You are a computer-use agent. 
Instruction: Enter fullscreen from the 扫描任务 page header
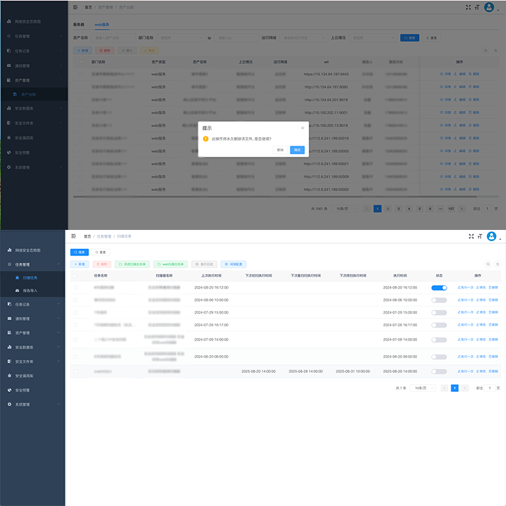point(470,236)
